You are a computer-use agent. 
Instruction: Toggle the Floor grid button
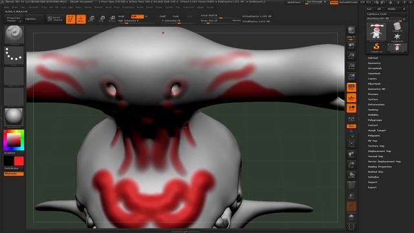point(351,98)
